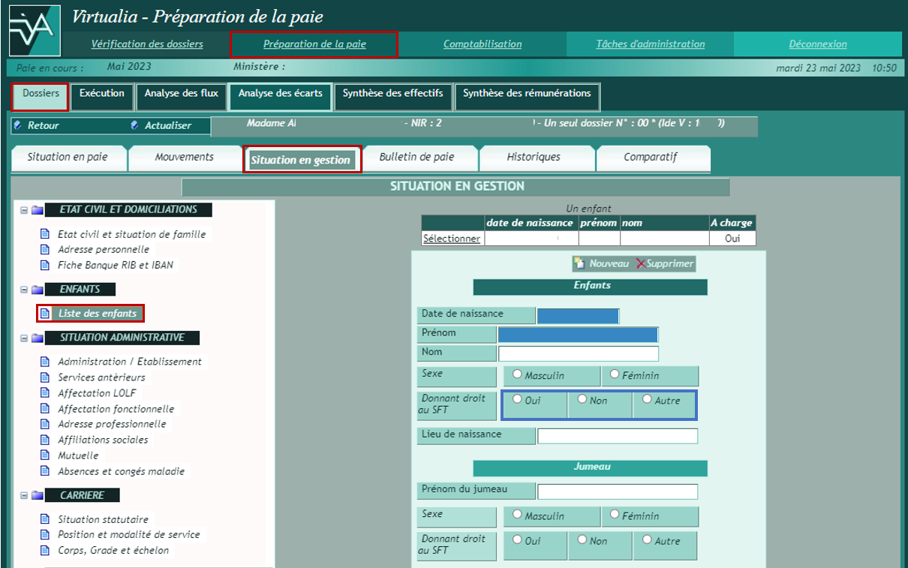
Task: Select Masculin radio in Enfants section
Action: [517, 374]
